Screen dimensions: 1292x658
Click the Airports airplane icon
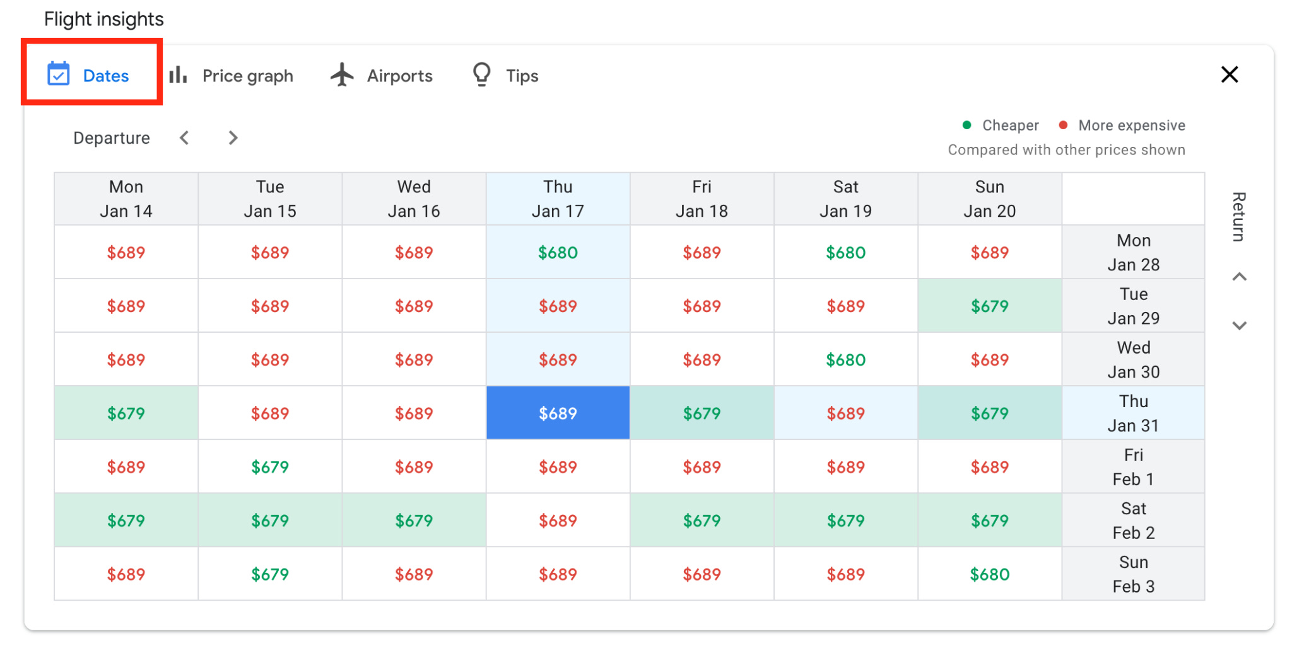343,74
